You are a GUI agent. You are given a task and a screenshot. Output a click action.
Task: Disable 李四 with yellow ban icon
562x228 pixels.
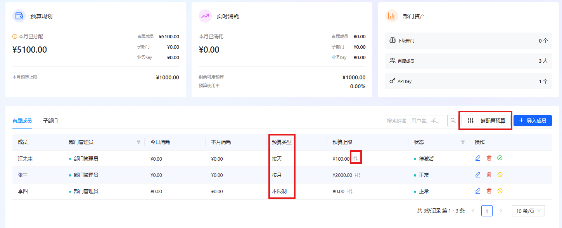click(500, 191)
